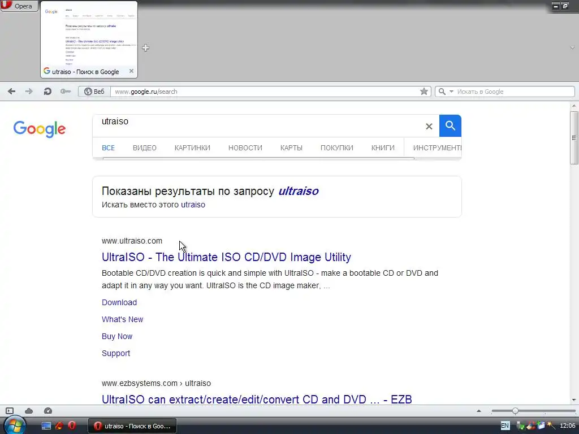579x434 pixels.
Task: Toggle the Opera panels sidebar icon
Action: point(10,411)
